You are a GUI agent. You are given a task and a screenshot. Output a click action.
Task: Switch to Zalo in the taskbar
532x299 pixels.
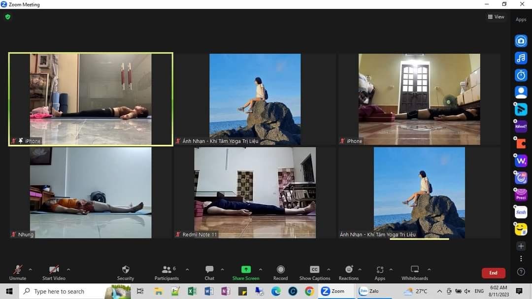[x=373, y=291]
